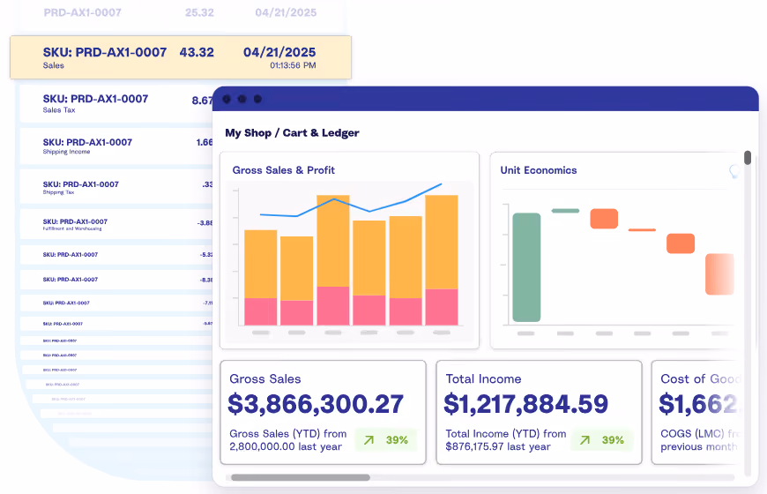Viewport: 767px width, 494px height.
Task: Click "2,800,000.00 last year" text
Action: [286, 447]
